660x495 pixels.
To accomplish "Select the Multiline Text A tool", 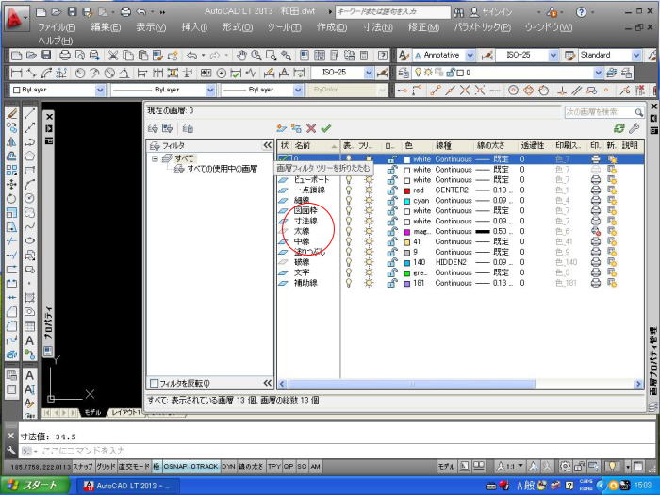I will pyautogui.click(x=29, y=340).
